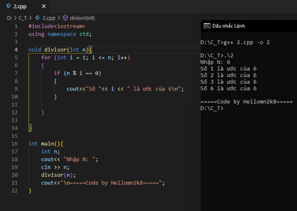Click the C++ file icon on the tab
Screen dimensions: 297x211
click(x=9, y=6)
